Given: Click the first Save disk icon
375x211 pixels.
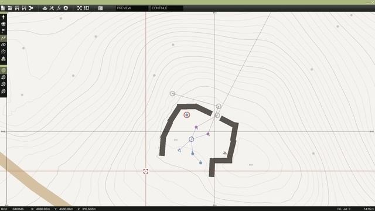Looking at the screenshot, I should pyautogui.click(x=17, y=8).
